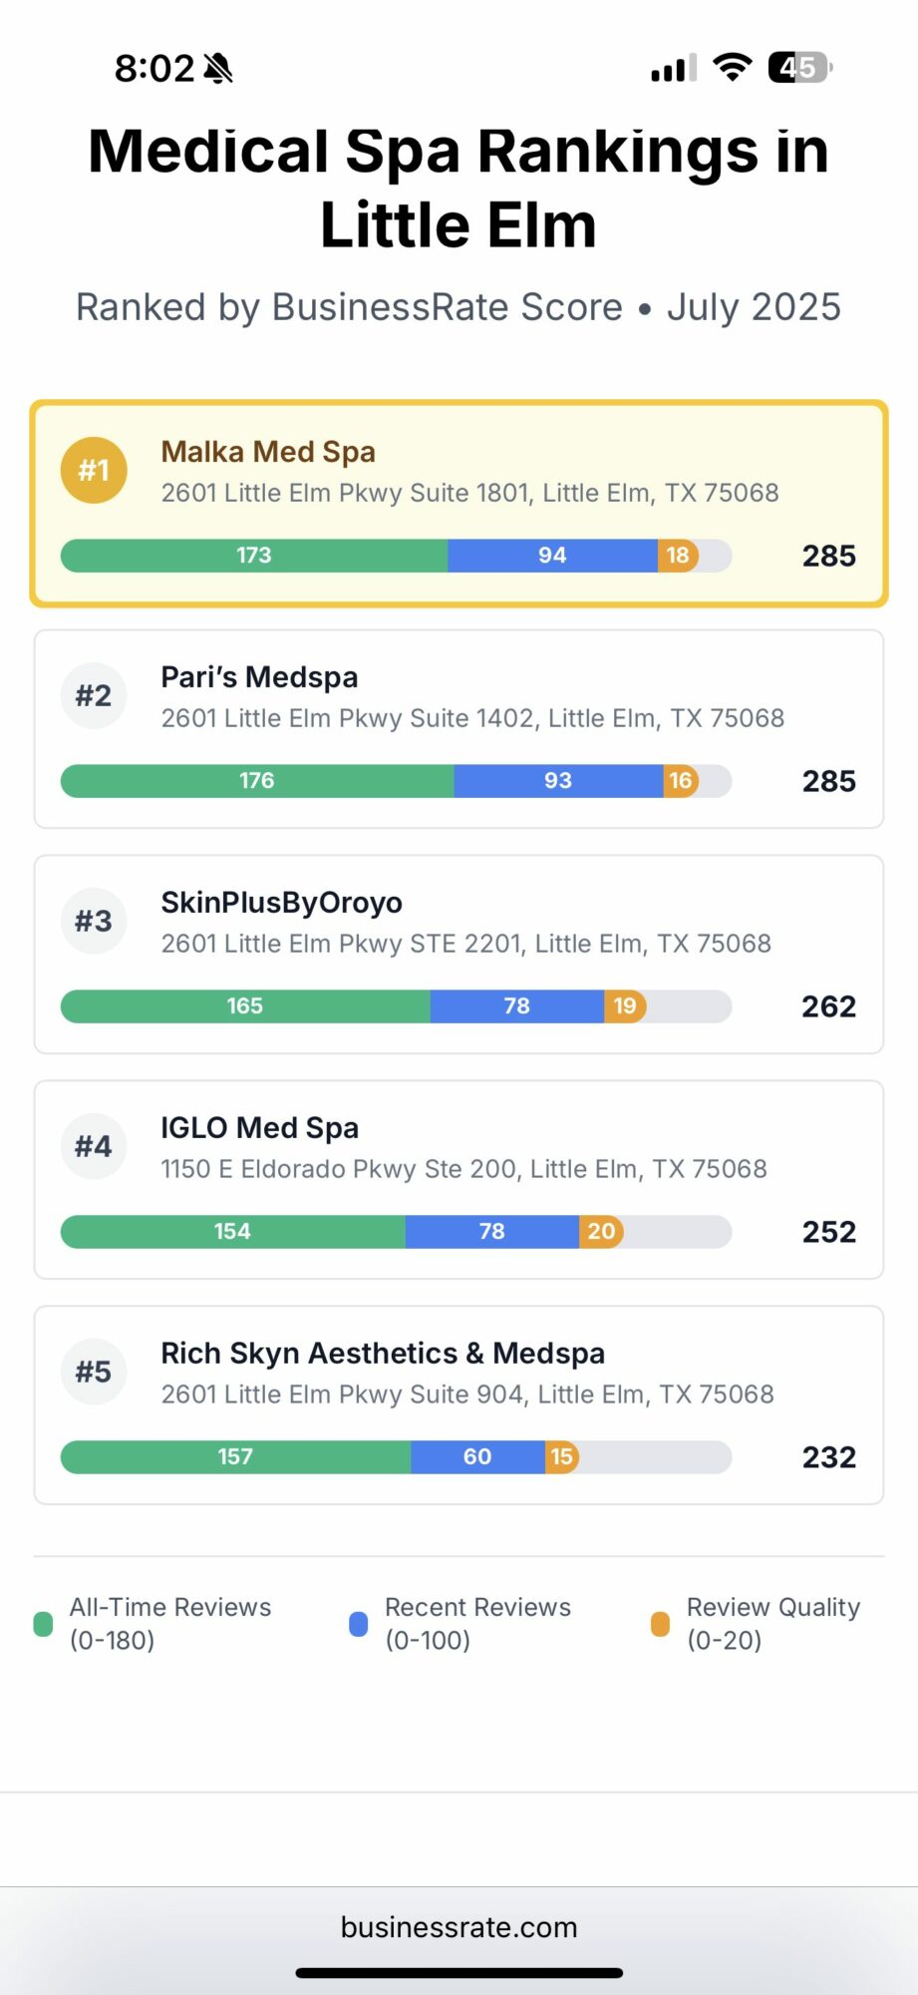Open the Pari's Medspa listing
The height and width of the screenshot is (1995, 918).
(x=259, y=677)
